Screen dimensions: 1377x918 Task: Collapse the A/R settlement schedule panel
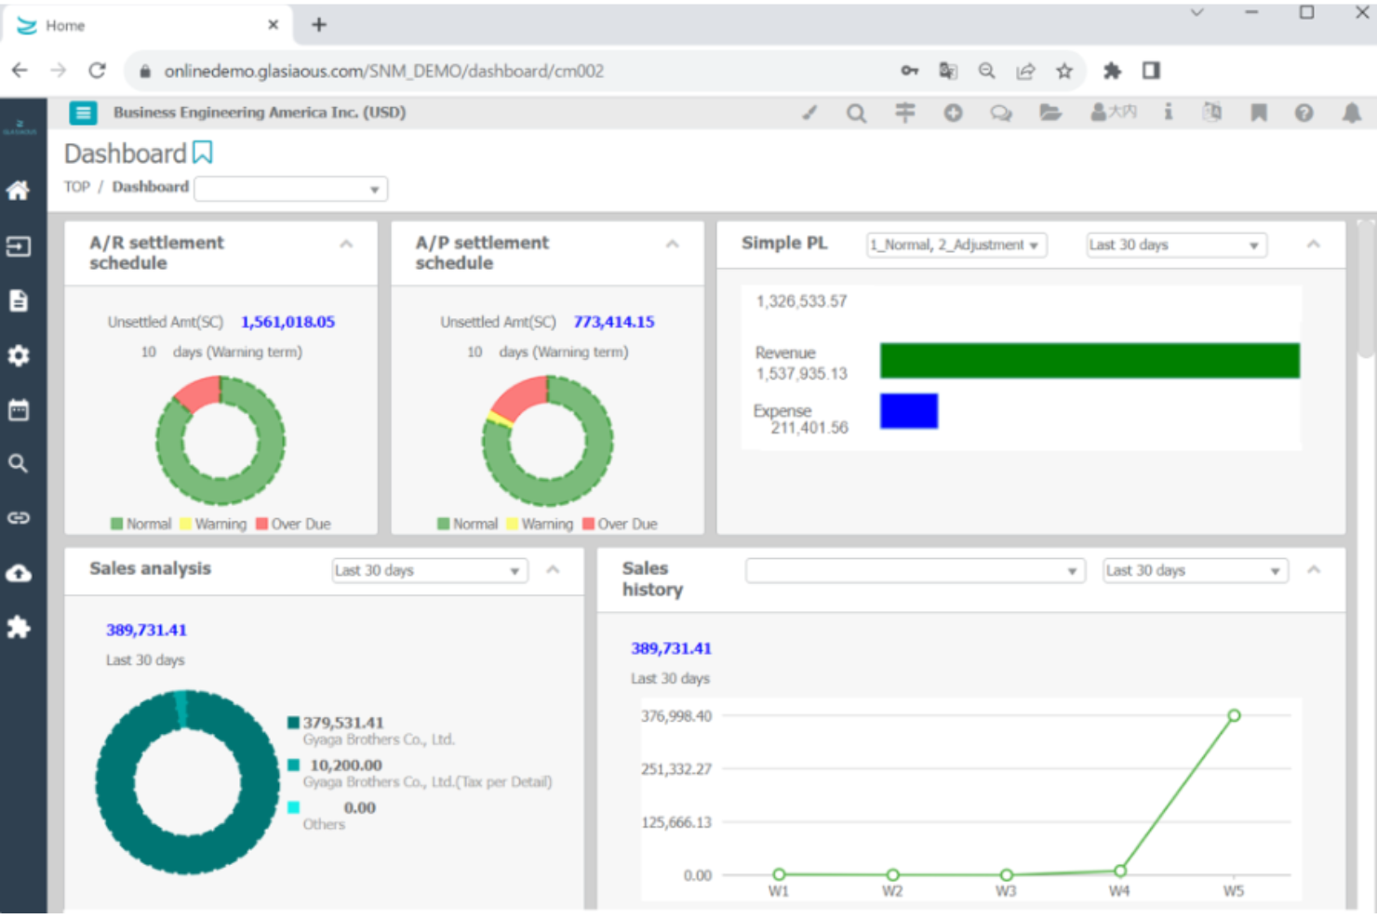(346, 245)
